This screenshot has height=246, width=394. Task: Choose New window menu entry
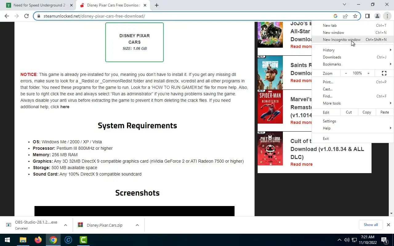(353, 33)
